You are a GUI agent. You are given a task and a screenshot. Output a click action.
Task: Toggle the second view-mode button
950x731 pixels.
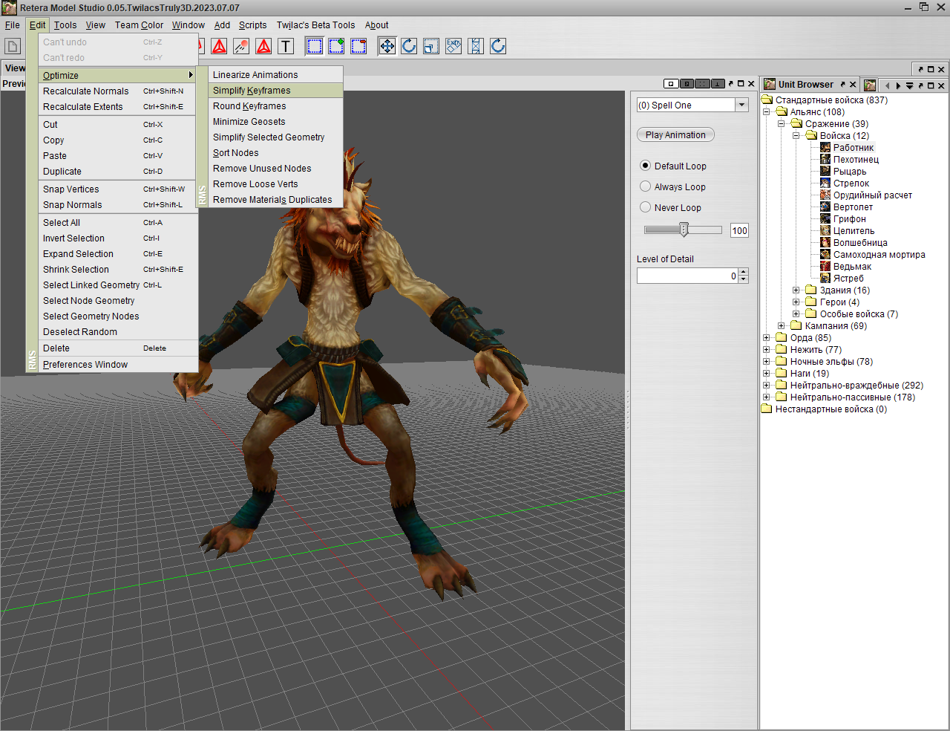687,84
